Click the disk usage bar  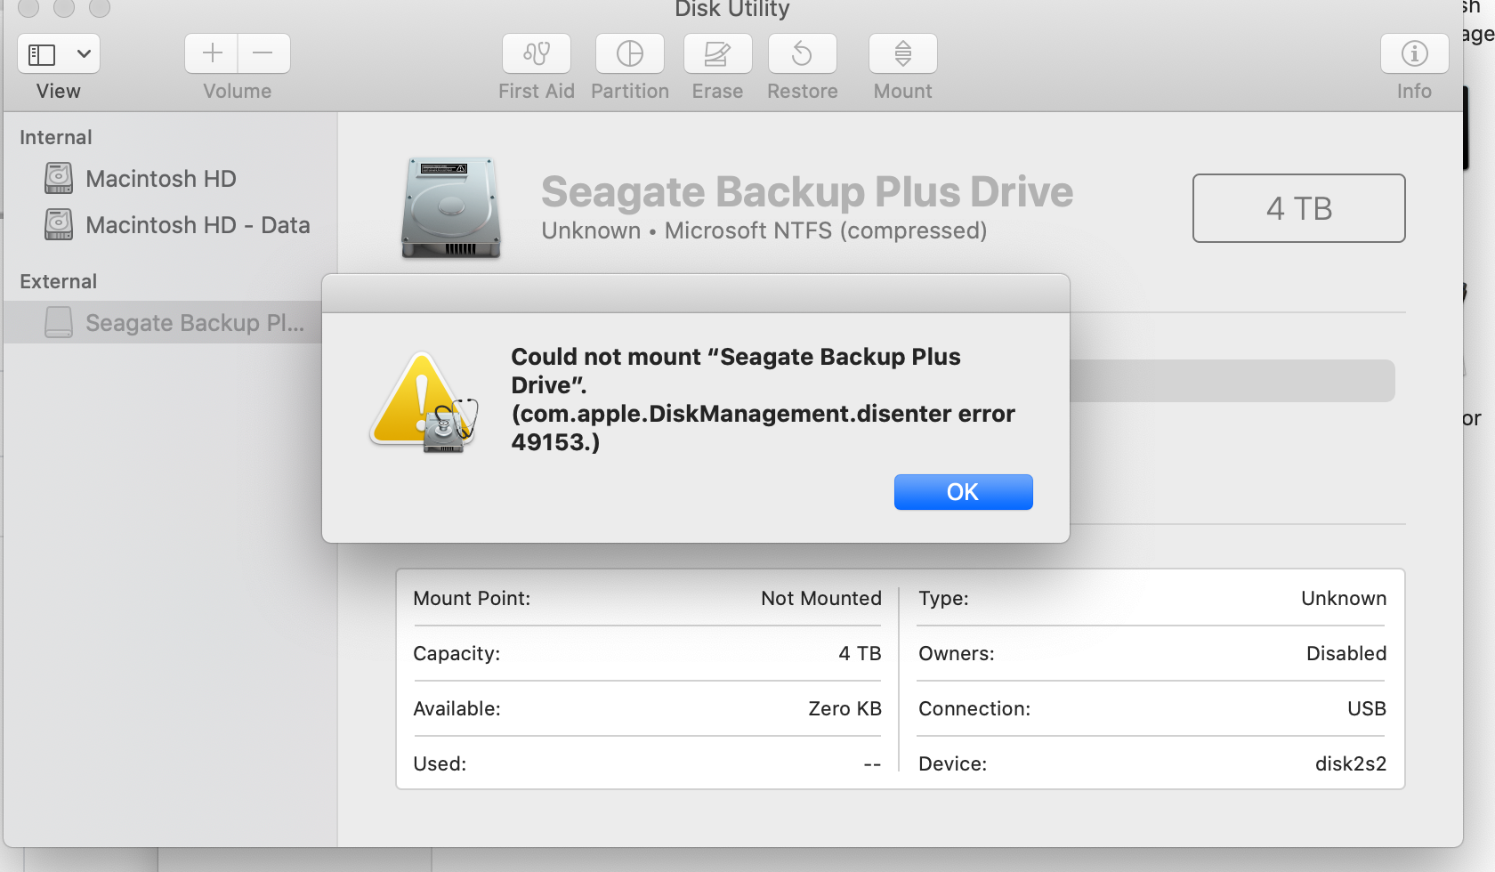[1232, 381]
